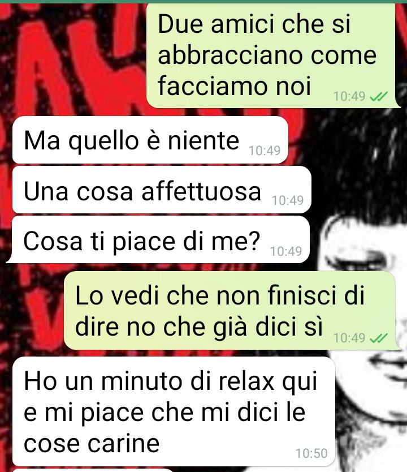Tap the words 'cose carine' in last message
Image resolution: width=407 pixels, height=472 pixels.
pyautogui.click(x=92, y=444)
